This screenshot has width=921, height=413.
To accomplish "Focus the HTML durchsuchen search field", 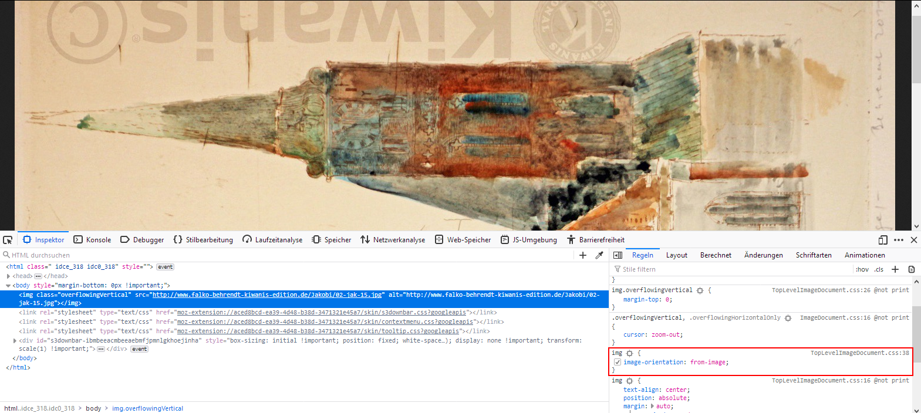I will [288, 255].
